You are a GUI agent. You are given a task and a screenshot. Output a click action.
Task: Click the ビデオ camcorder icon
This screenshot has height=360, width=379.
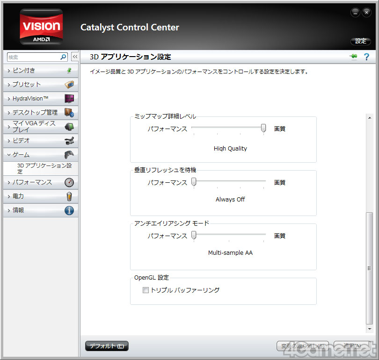pyautogui.click(x=69, y=141)
